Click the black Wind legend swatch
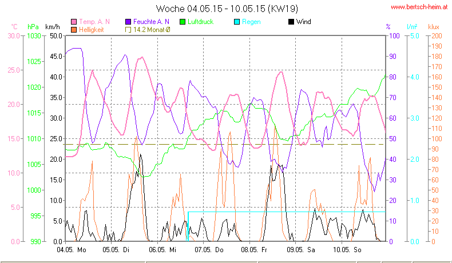452x263 pixels. (x=291, y=22)
